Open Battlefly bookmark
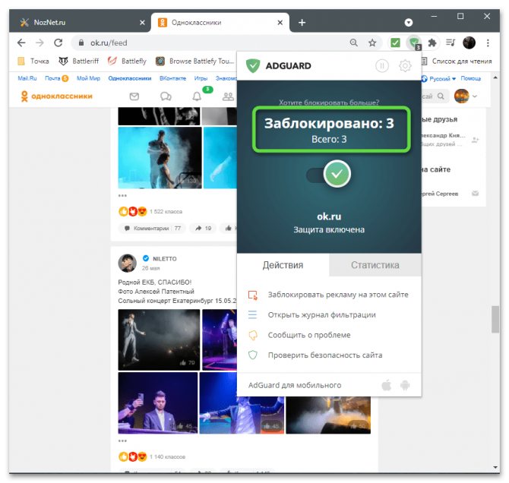This screenshot has height=483, width=509. click(x=128, y=61)
